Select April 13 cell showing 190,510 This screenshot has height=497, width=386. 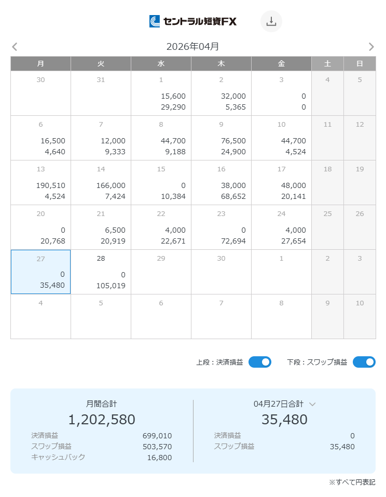pos(40,182)
